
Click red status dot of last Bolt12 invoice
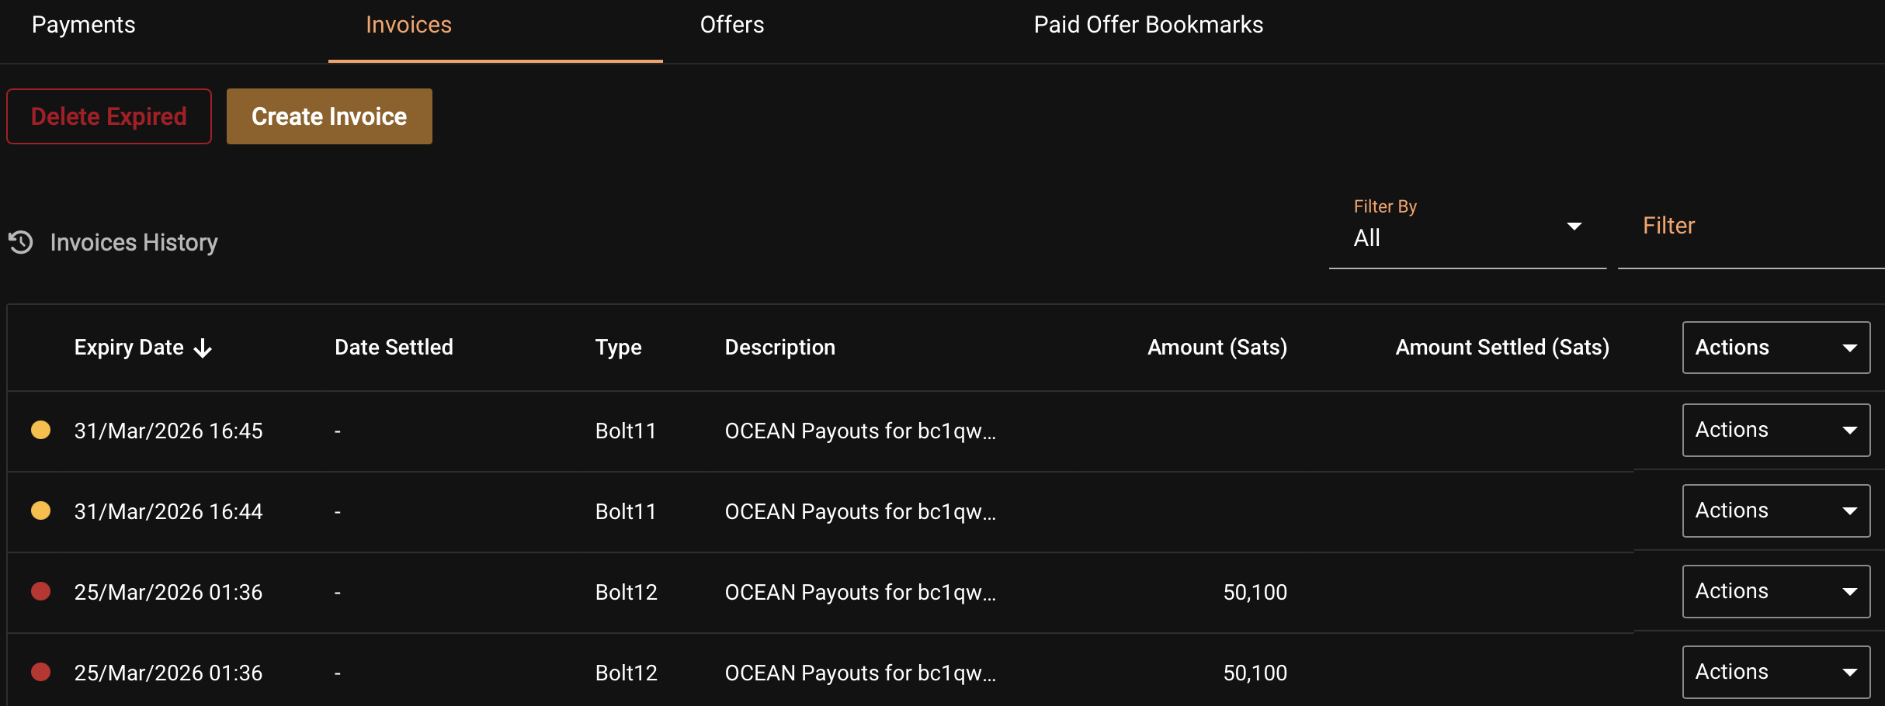tap(40, 672)
